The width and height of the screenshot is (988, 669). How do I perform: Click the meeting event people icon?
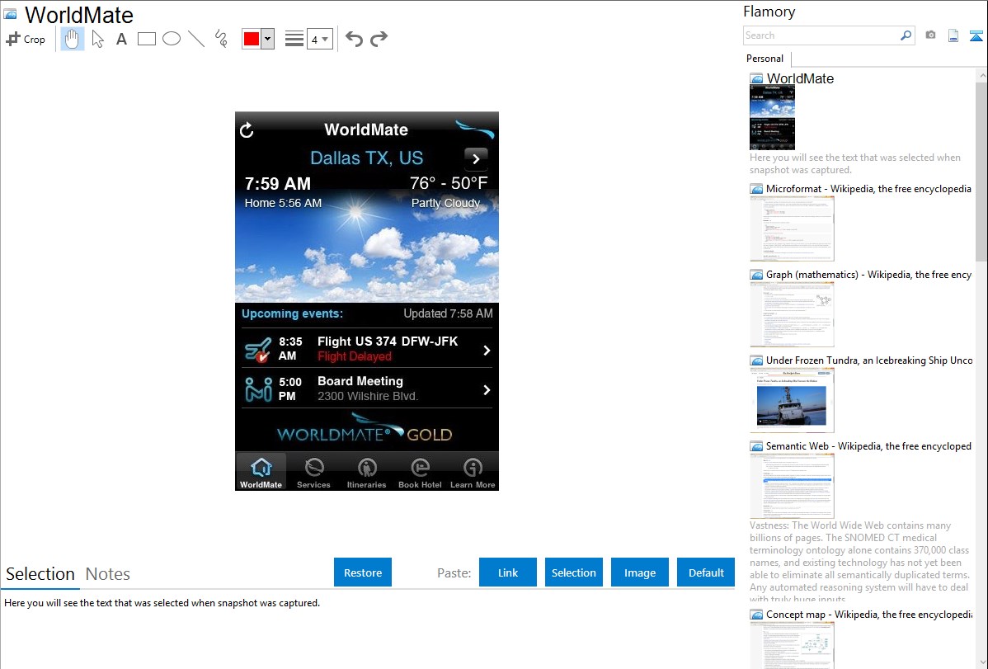pos(258,389)
